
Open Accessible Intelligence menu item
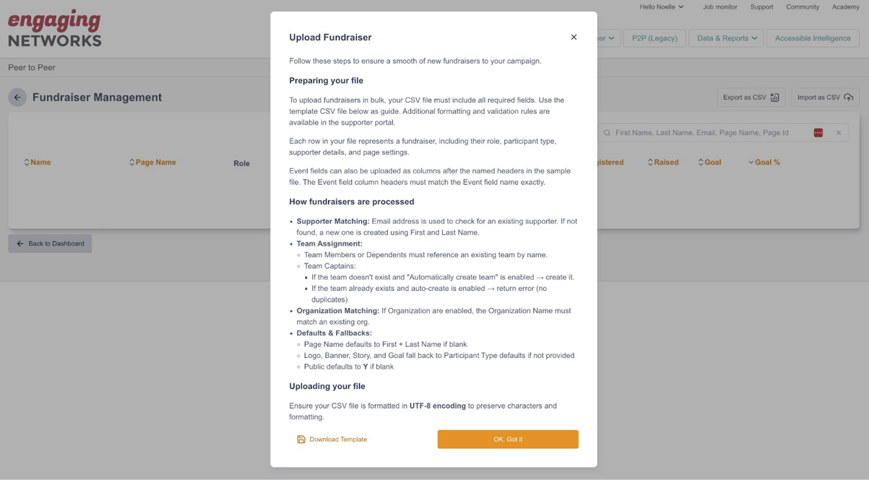813,38
